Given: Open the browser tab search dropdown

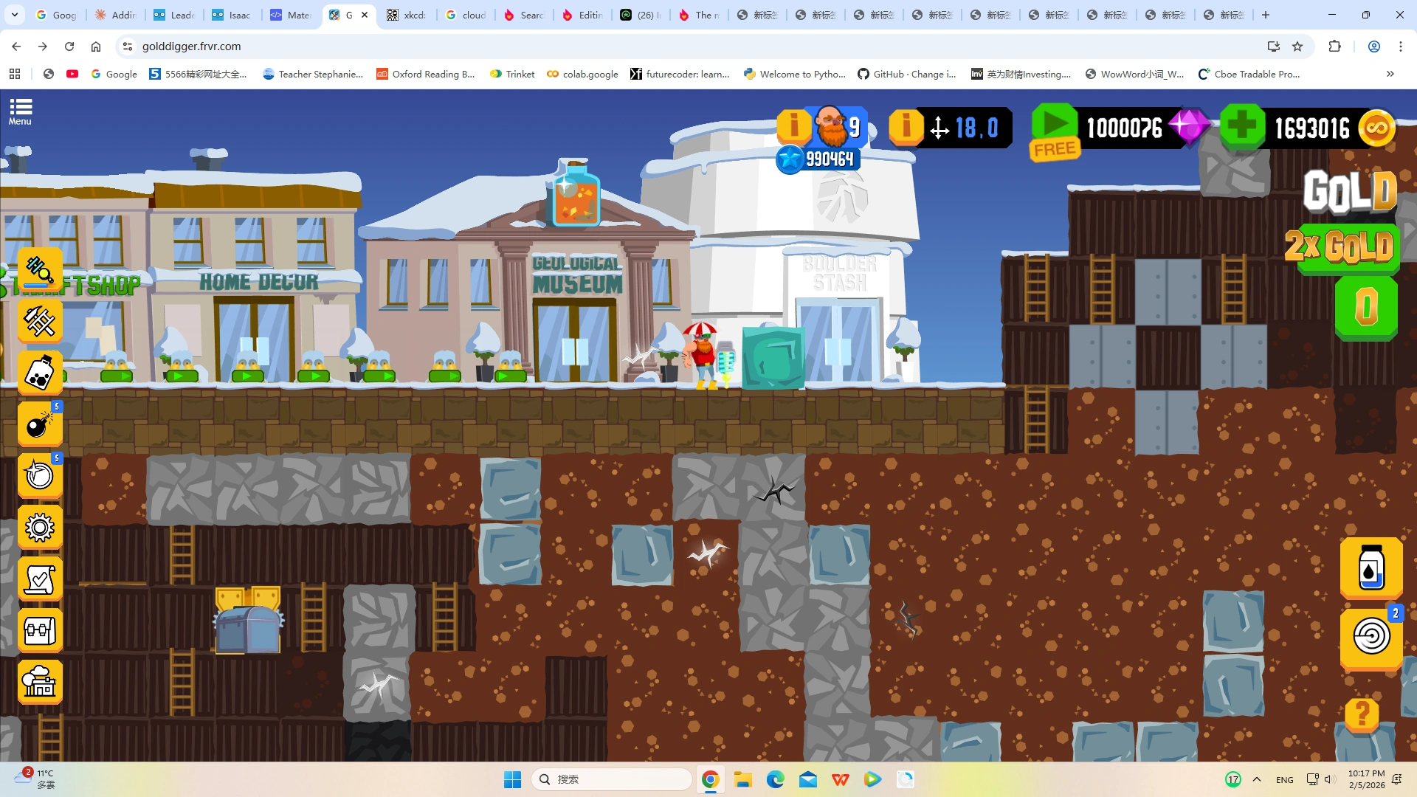Looking at the screenshot, I should [x=15, y=15].
